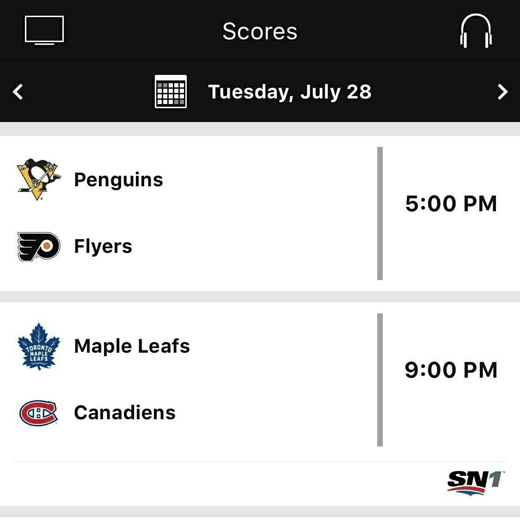Tap the headphones listen icon
This screenshot has height=520, width=520.
tap(476, 31)
